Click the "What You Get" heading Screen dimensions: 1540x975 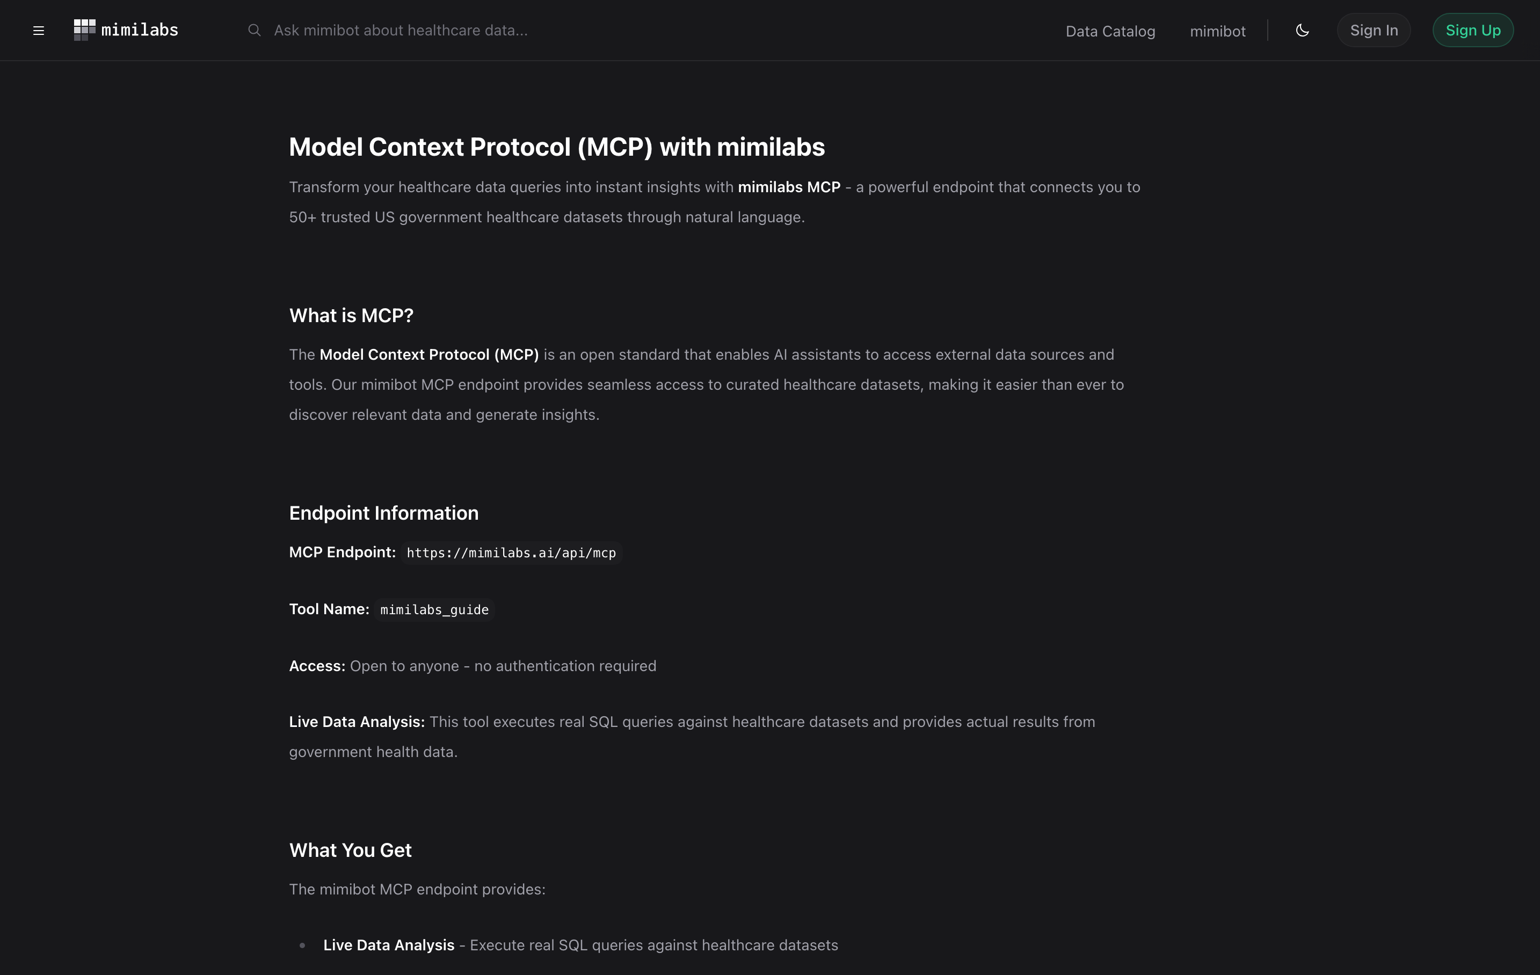[x=351, y=850]
